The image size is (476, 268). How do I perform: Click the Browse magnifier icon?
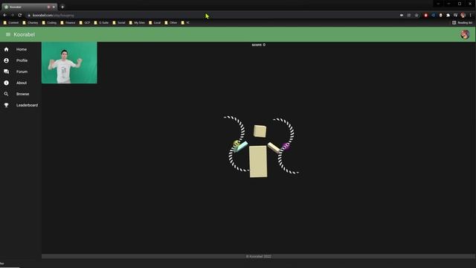[7, 94]
